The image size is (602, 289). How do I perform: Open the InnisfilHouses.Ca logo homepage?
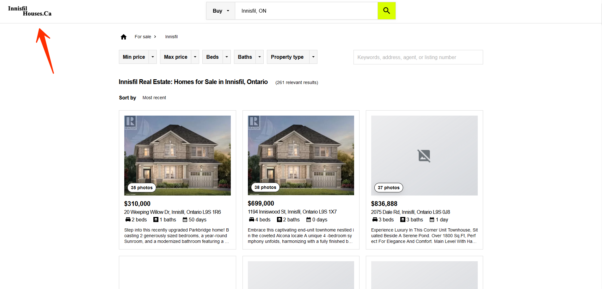[x=30, y=11]
